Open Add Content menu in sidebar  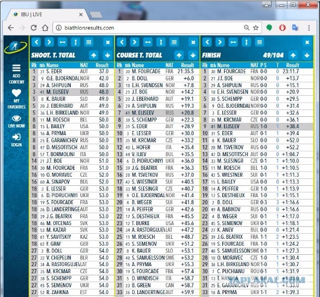(17, 74)
